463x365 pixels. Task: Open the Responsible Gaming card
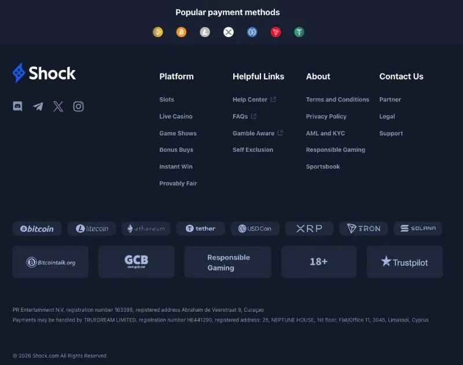[228, 262]
